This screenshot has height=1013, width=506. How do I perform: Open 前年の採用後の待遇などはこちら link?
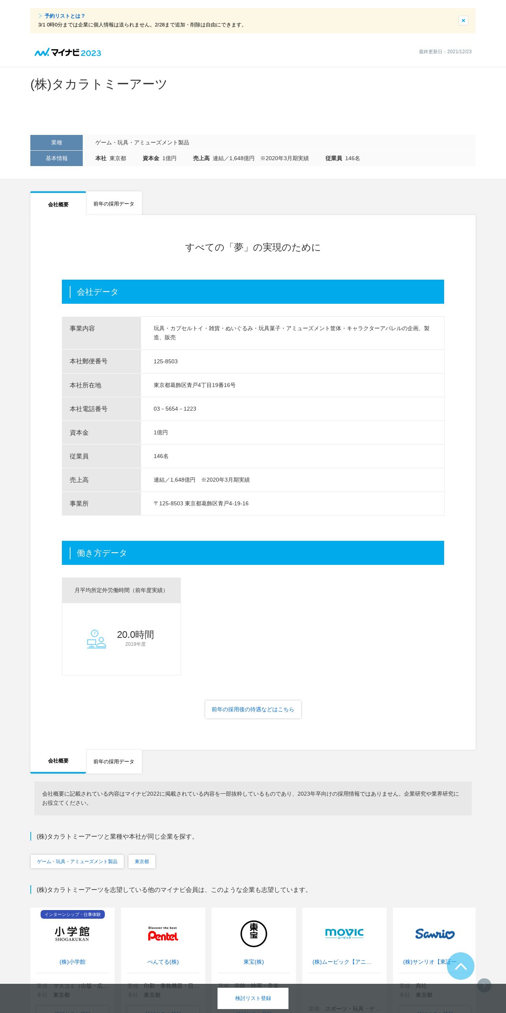[253, 709]
